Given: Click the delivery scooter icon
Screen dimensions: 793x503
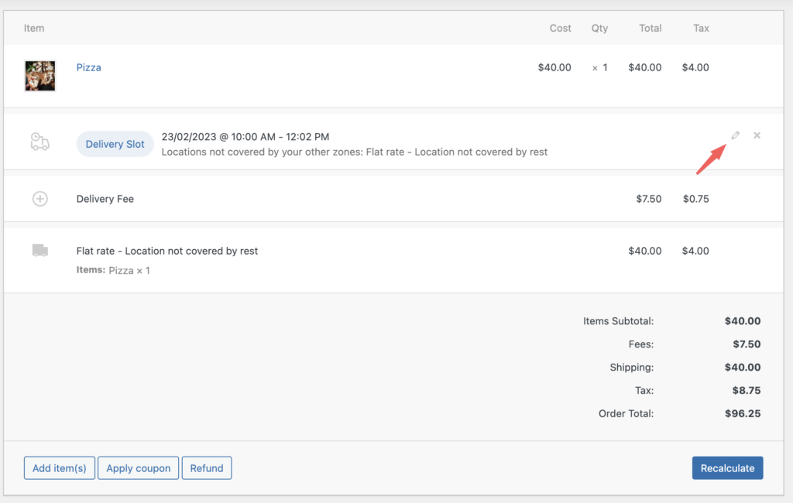Looking at the screenshot, I should tap(39, 140).
